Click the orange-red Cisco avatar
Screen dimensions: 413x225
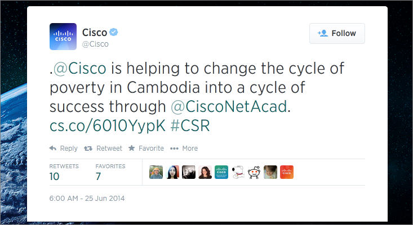tap(287, 172)
